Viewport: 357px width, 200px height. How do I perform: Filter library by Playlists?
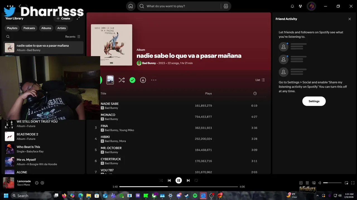pyautogui.click(x=12, y=28)
